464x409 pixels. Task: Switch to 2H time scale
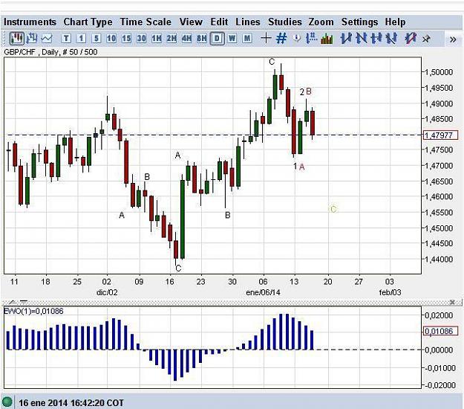click(172, 39)
